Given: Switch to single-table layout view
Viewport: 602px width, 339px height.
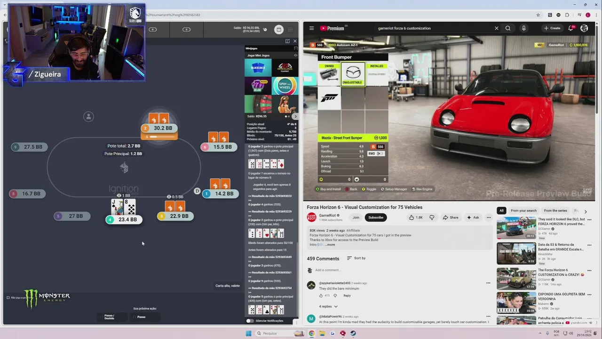Looking at the screenshot, I should click(x=279, y=30).
